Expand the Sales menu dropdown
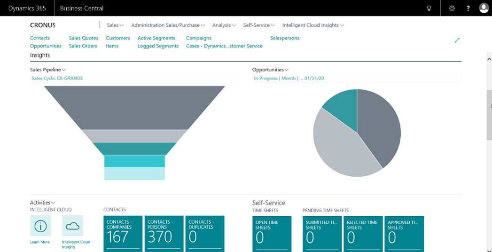Viewport: 492px width, 252px height. coord(115,25)
